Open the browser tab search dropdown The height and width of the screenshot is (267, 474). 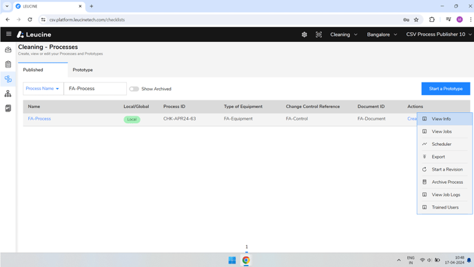point(7,6)
